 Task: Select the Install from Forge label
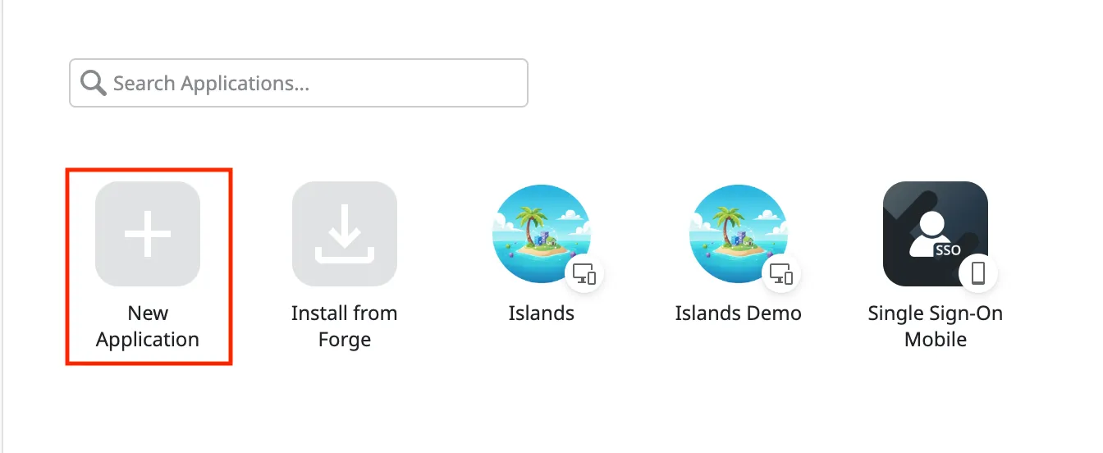(345, 326)
